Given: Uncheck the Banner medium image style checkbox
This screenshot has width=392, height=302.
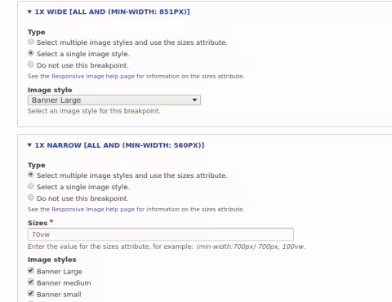Looking at the screenshot, I should [31, 282].
